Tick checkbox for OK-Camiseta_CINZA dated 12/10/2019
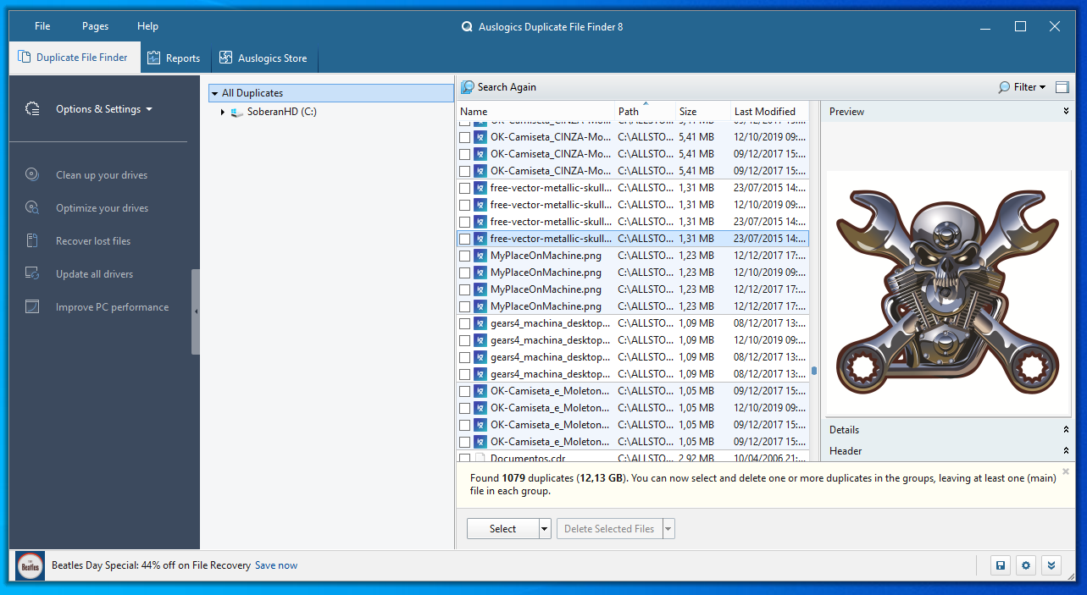Screen dimensions: 1087x595 coord(464,137)
